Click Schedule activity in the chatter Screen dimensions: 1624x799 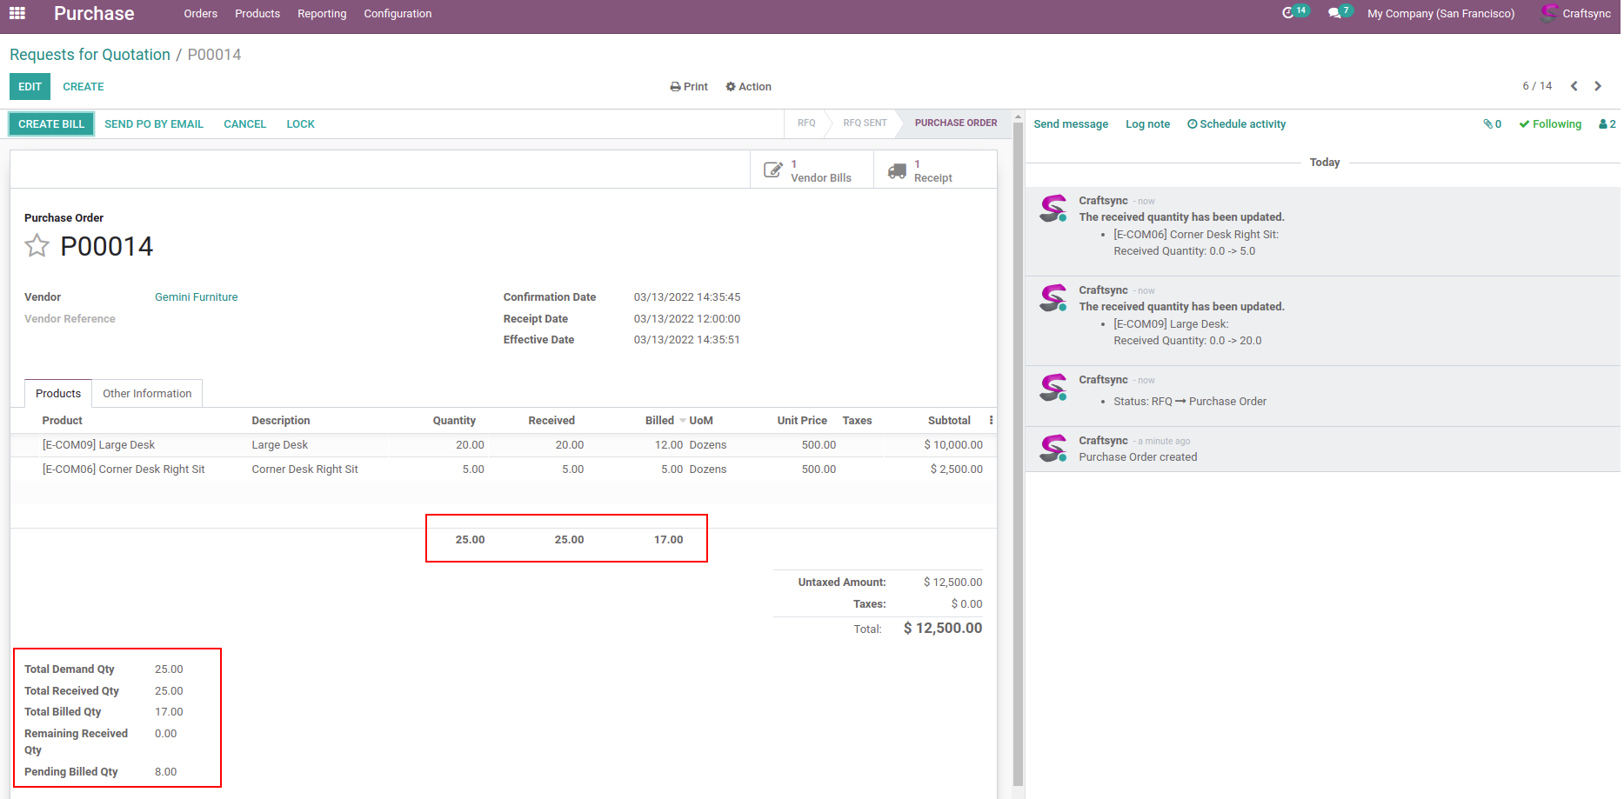[1236, 124]
